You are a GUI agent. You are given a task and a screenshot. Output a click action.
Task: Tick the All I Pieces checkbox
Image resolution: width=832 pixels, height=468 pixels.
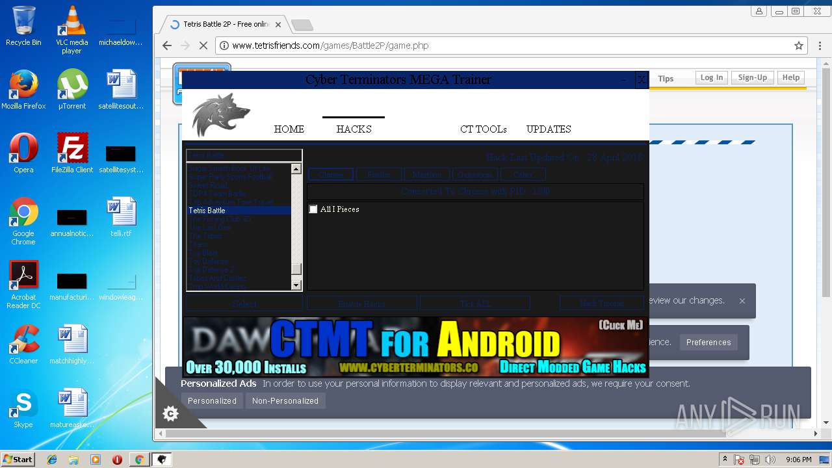(313, 209)
